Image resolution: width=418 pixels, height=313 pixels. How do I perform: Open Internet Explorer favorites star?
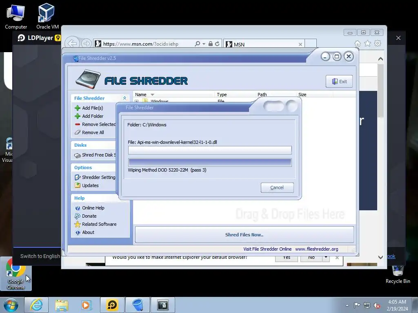[368, 43]
